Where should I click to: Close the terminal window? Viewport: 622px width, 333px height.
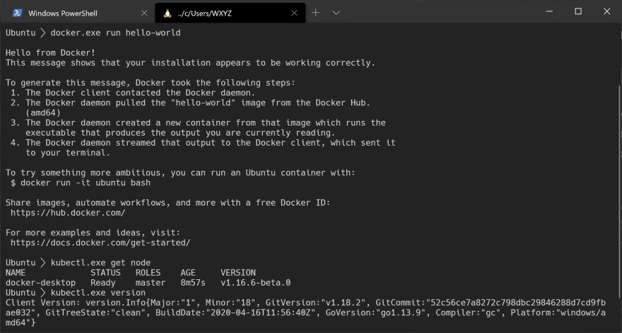point(606,11)
